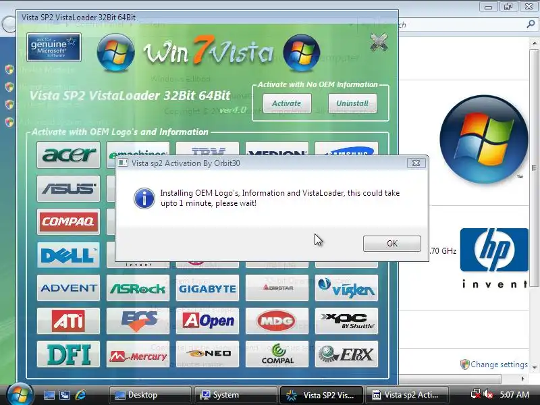Click Switch between windows quick launch icon

coord(65,395)
